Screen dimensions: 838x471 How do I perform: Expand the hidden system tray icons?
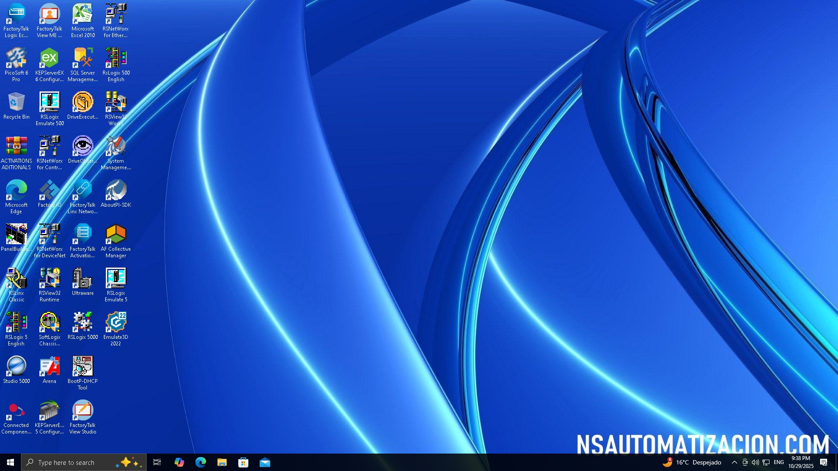click(x=734, y=462)
